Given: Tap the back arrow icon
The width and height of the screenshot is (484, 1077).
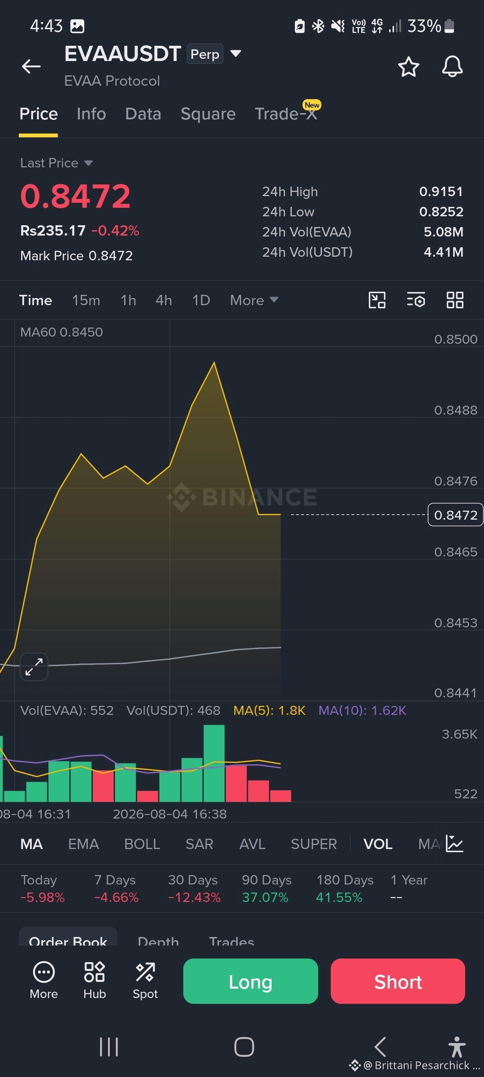Looking at the screenshot, I should coord(31,66).
